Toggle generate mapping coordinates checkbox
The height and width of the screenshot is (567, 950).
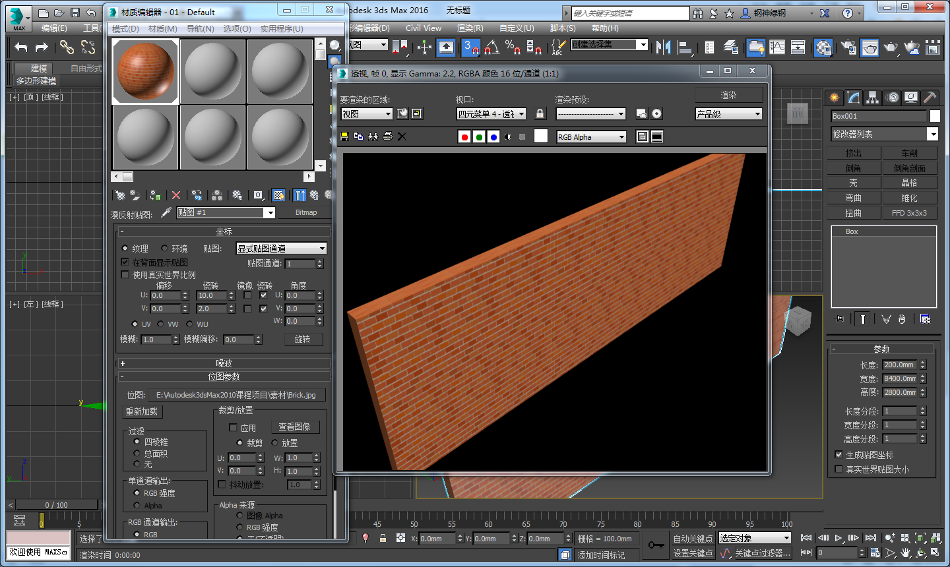839,455
